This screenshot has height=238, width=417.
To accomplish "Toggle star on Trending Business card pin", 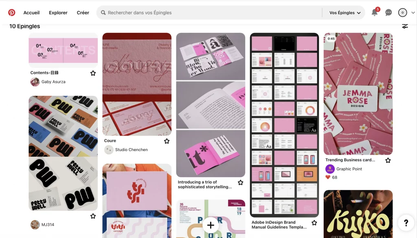I will tap(388, 160).
